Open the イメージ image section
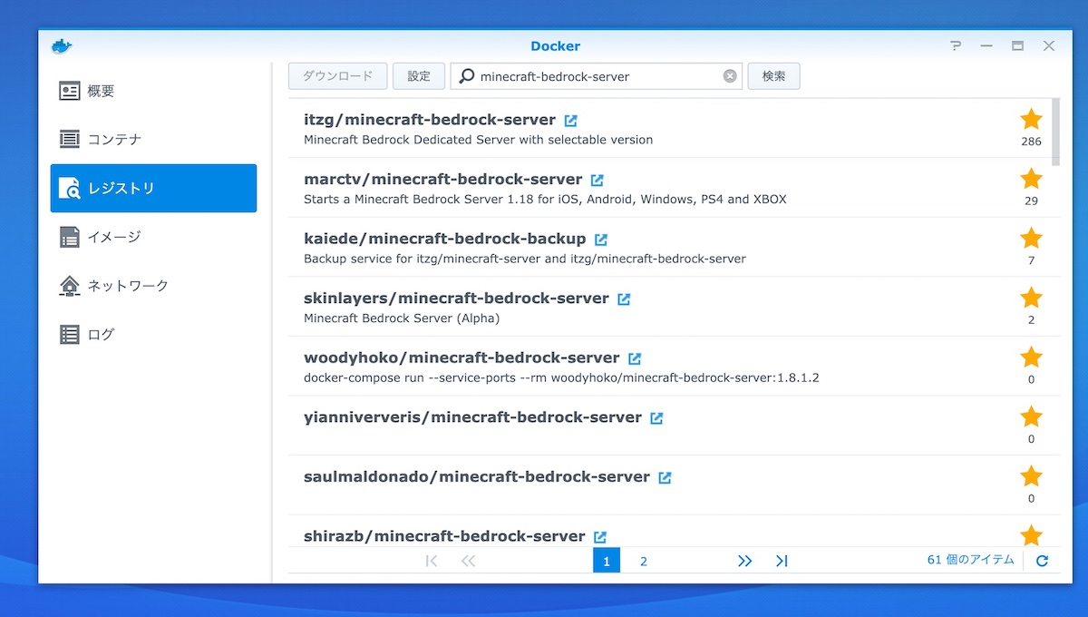This screenshot has height=617, width=1088. [x=153, y=237]
